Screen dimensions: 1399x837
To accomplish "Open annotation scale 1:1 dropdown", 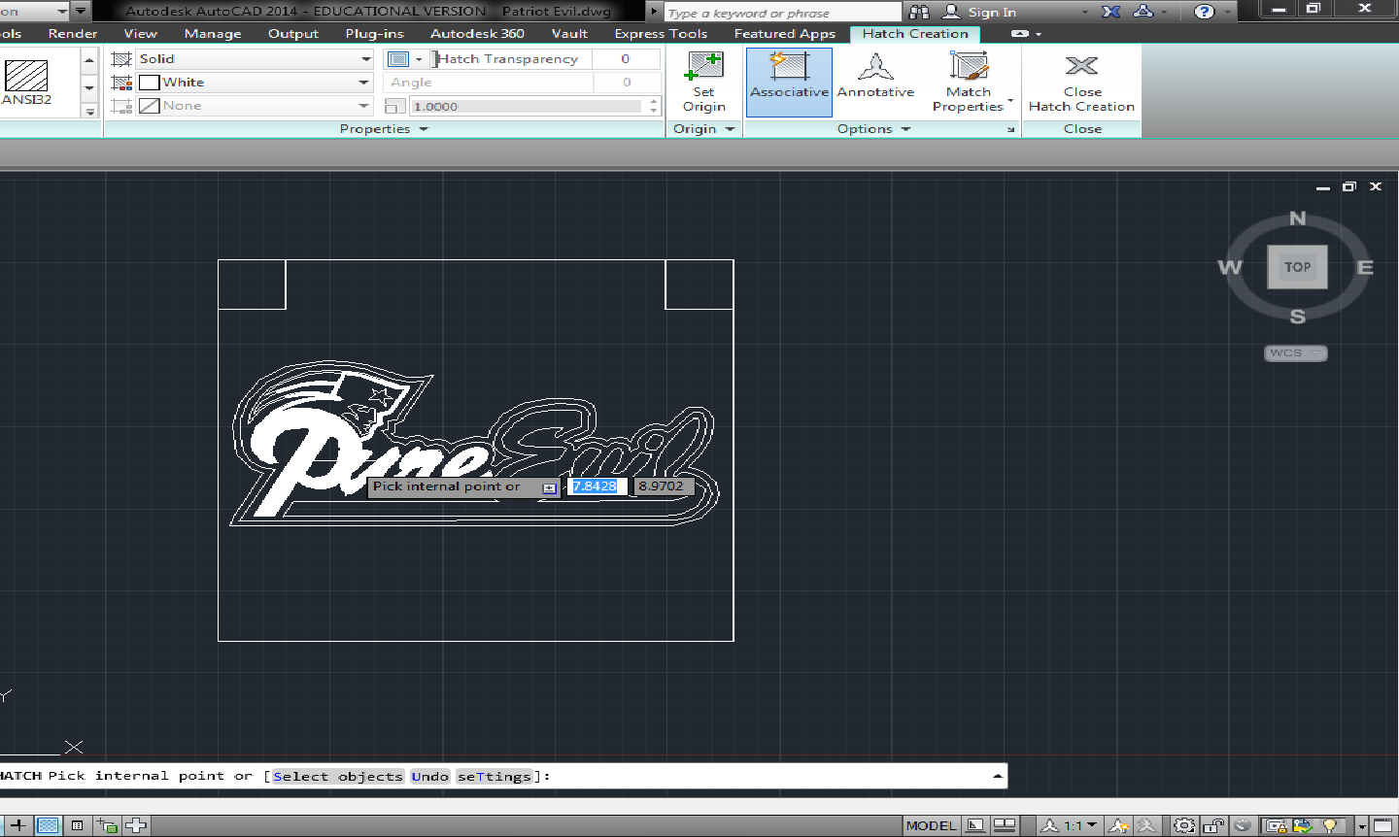I will point(1070,825).
